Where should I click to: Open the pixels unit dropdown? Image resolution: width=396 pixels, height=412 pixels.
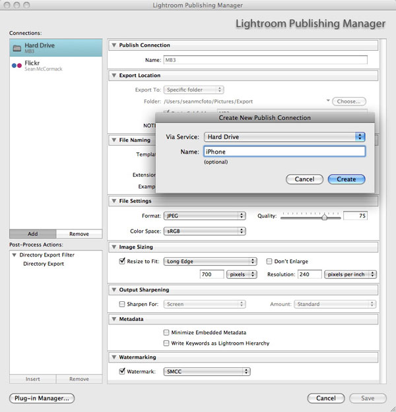point(242,274)
